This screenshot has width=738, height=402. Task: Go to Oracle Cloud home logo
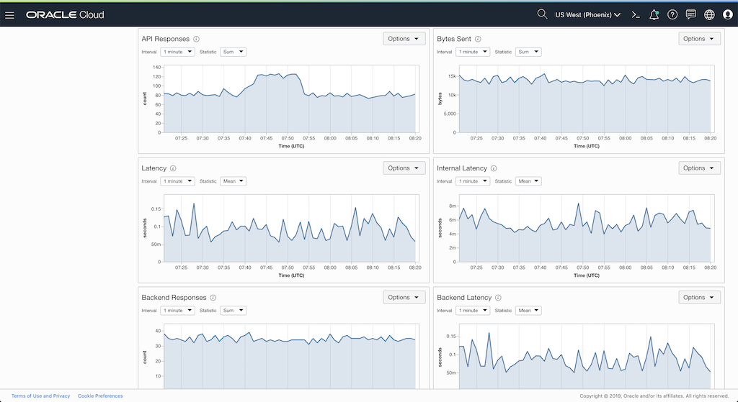65,14
